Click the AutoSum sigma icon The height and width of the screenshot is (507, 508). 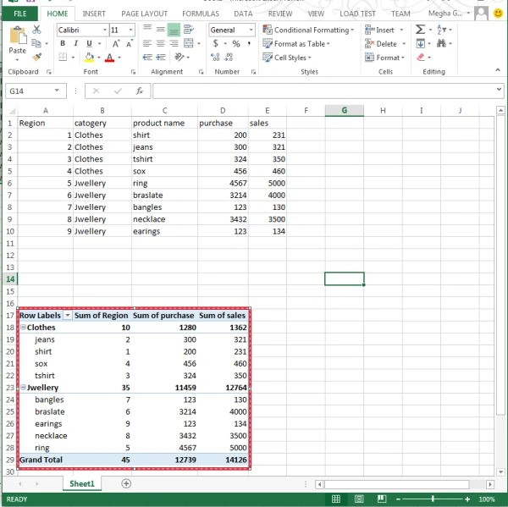[420, 30]
